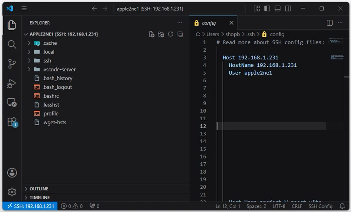Click on HostName 192.168.1.231 line
351x212 pixels.
click(x=262, y=65)
